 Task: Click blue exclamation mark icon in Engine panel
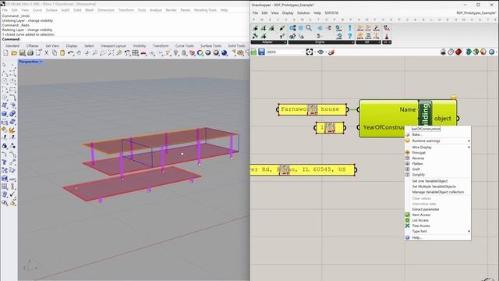(x=350, y=28)
